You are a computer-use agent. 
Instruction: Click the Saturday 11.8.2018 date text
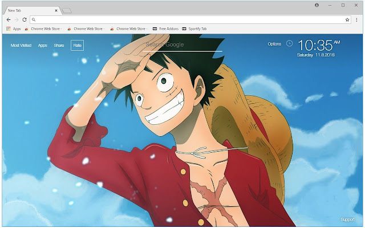[315, 55]
